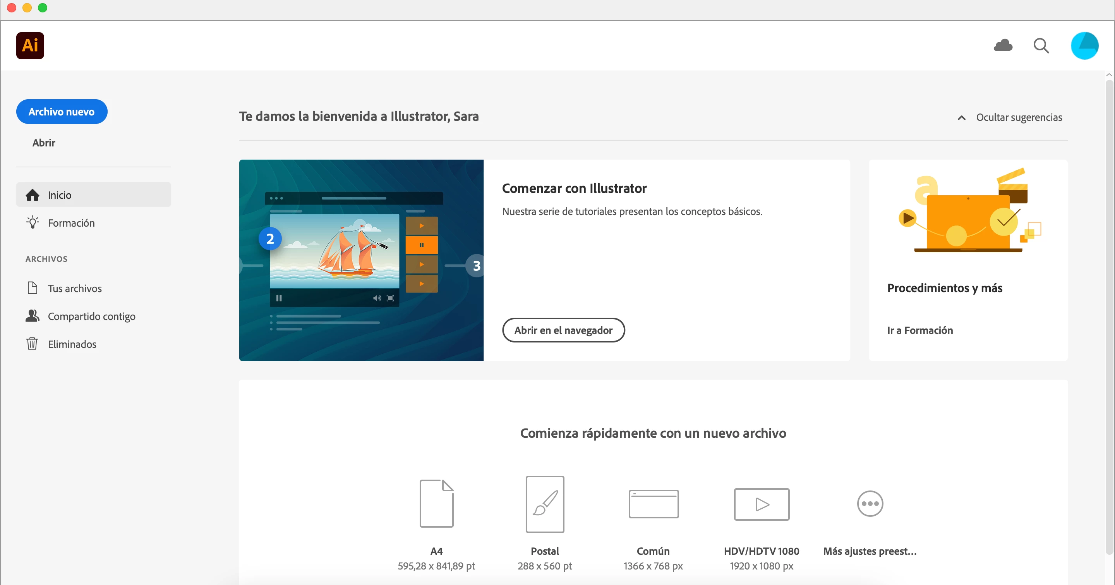Show Compartido contigo files
This screenshot has width=1115, height=585.
[x=91, y=316]
